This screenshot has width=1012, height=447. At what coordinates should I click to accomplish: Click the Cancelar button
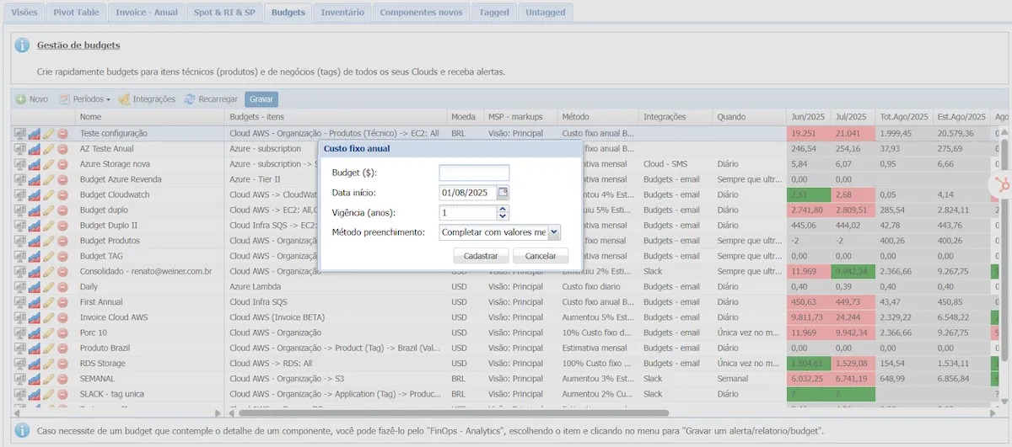pos(541,255)
